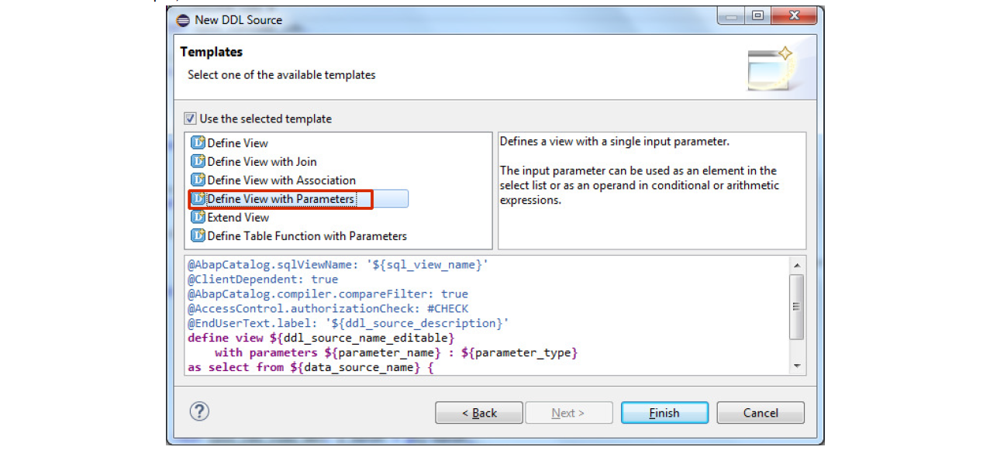Click the Back button

(x=478, y=412)
